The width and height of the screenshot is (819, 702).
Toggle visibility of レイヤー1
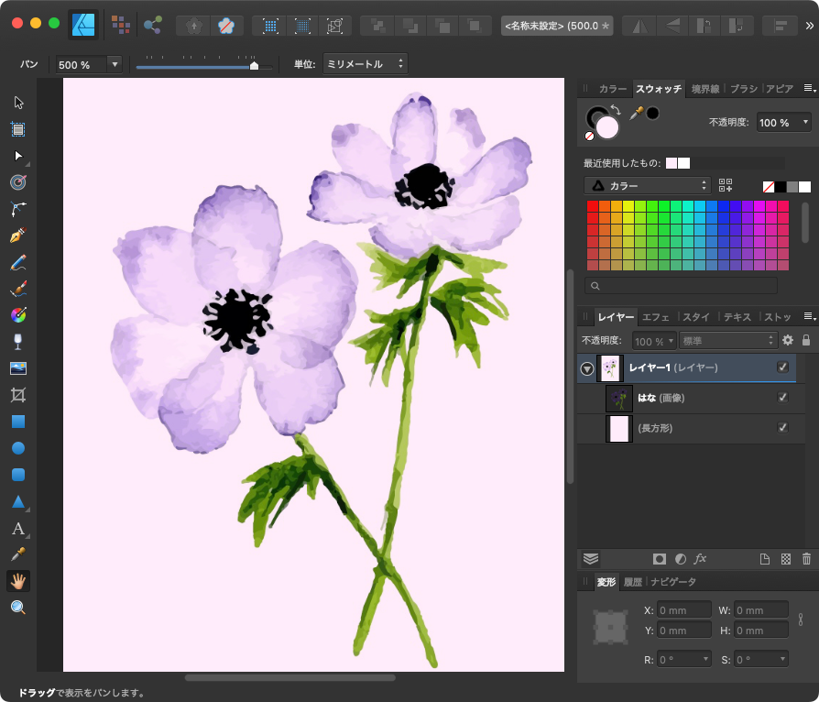click(782, 367)
